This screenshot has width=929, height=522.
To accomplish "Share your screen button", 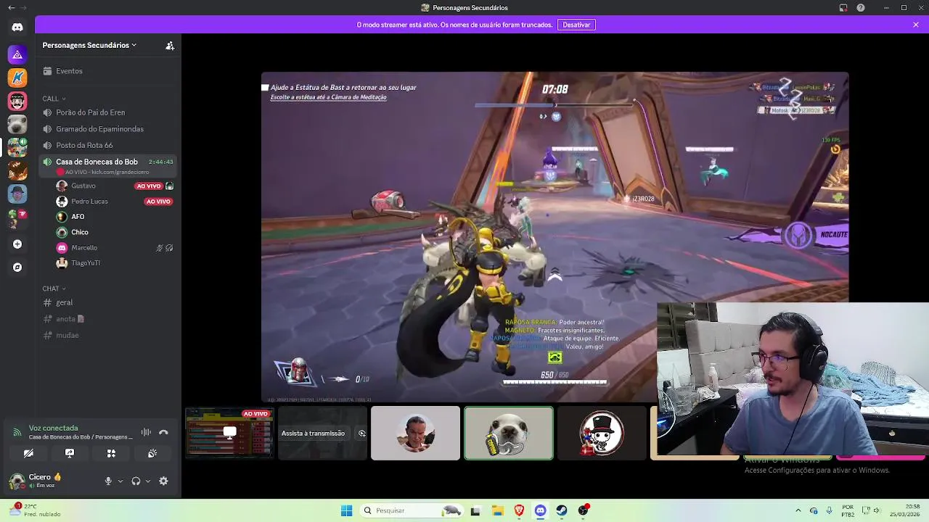I will pyautogui.click(x=70, y=453).
